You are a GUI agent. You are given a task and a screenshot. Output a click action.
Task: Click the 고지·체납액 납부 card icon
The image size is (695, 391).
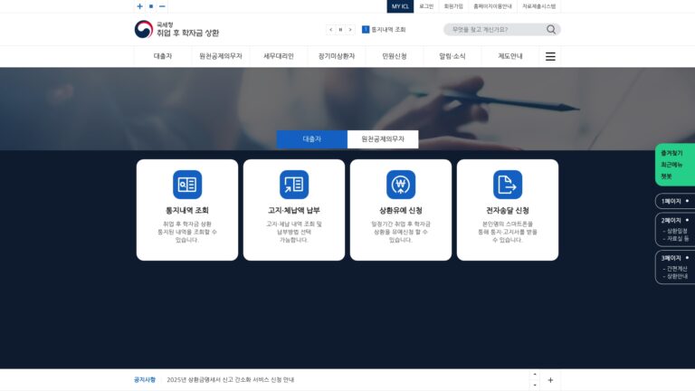[294, 185]
